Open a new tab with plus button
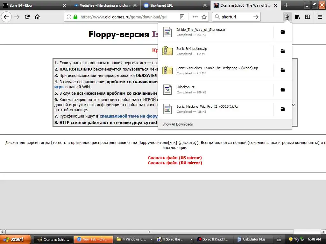Image resolution: width=326 pixels, height=244 pixels. [286, 5]
